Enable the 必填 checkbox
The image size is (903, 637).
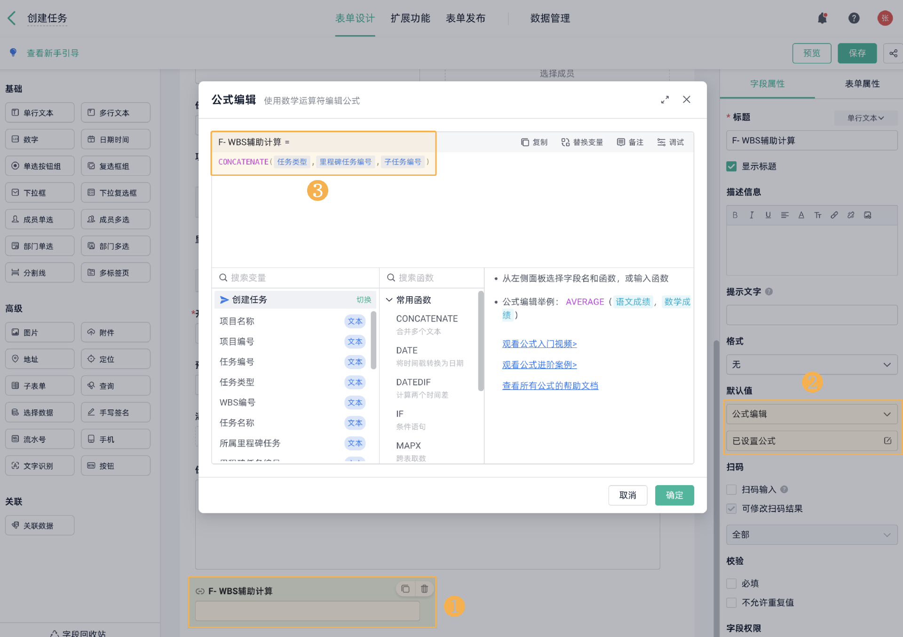731,583
